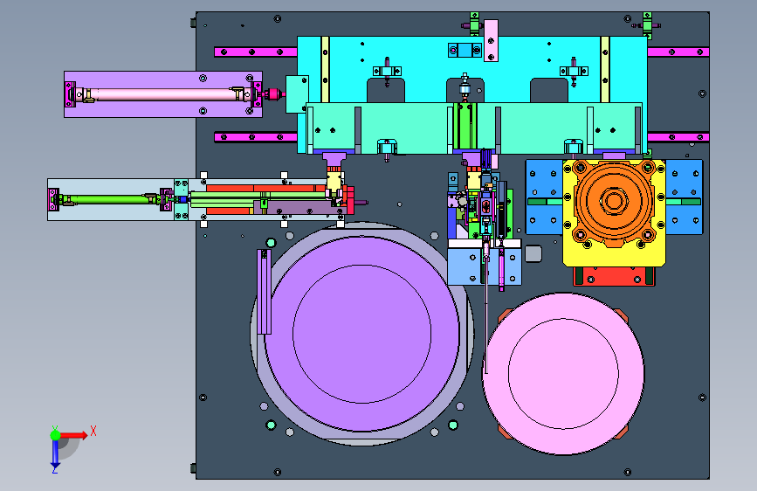
Task: Select the aquamarine front carriage plate
Action: (x=410, y=128)
